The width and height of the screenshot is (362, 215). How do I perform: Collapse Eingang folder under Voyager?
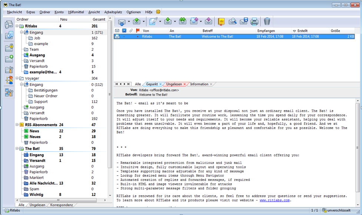pos(22,85)
